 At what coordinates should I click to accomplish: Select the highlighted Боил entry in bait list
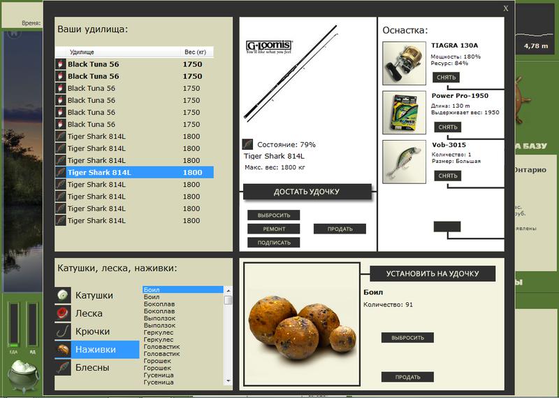[183, 290]
